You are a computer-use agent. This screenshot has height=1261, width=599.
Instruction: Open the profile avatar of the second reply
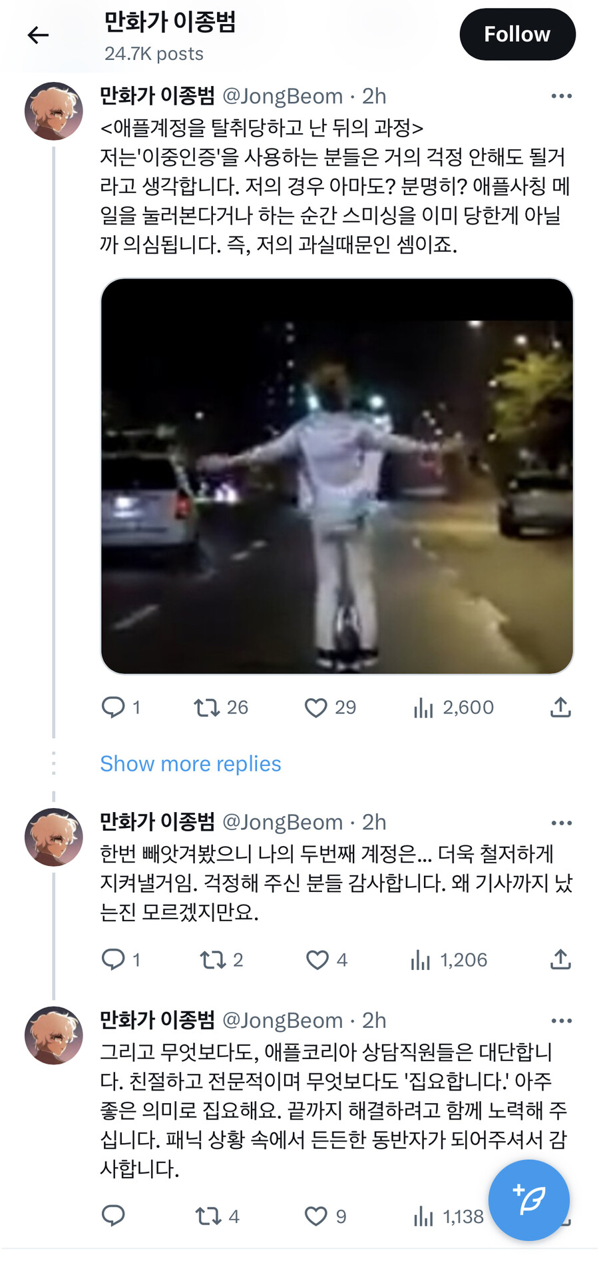53,836
